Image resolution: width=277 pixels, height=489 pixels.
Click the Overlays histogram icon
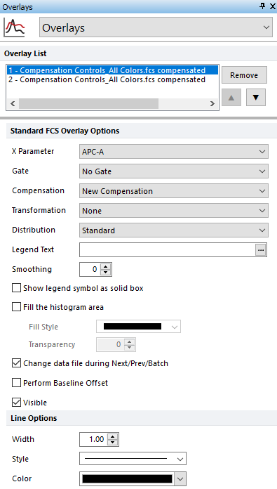click(14, 27)
